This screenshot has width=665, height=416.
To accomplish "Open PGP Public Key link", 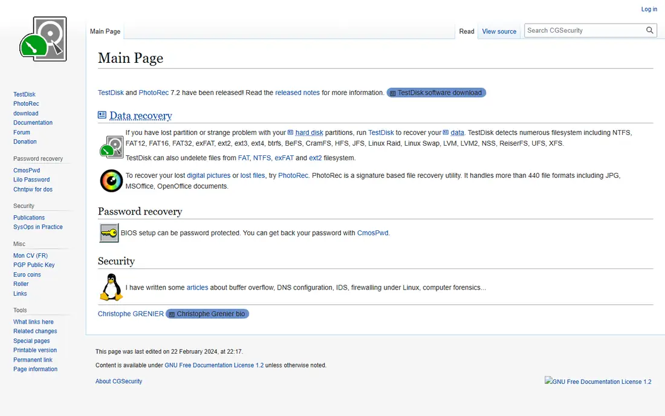I will (x=34, y=265).
